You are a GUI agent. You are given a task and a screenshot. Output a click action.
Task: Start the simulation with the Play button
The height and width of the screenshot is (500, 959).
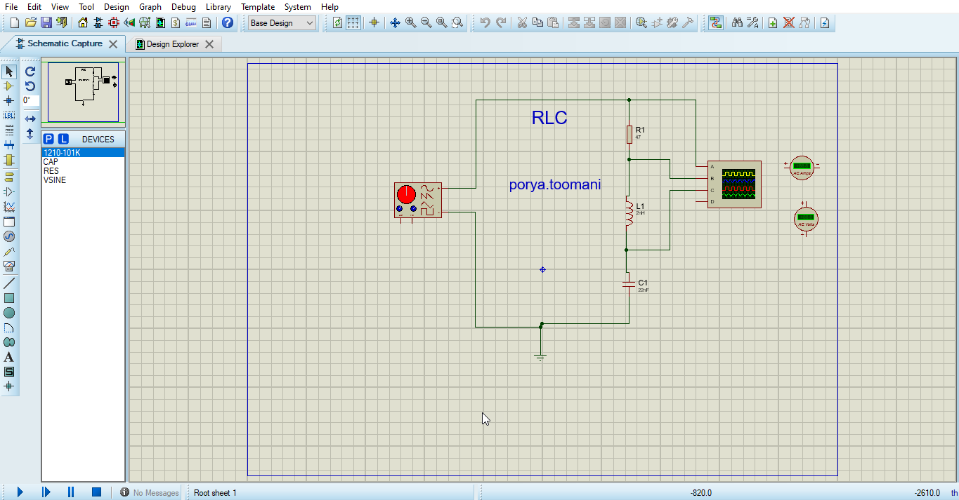point(20,492)
